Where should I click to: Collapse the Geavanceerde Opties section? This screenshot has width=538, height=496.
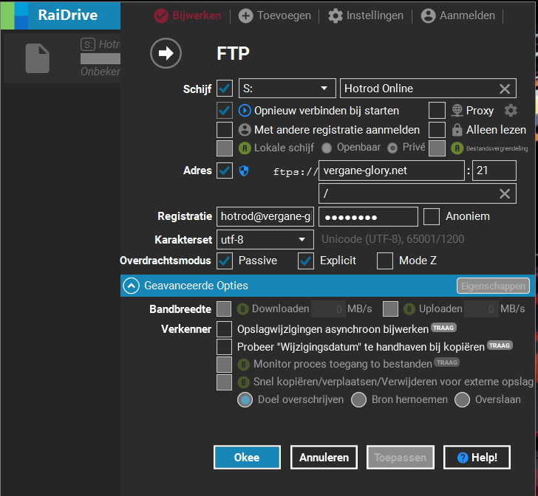coord(132,286)
